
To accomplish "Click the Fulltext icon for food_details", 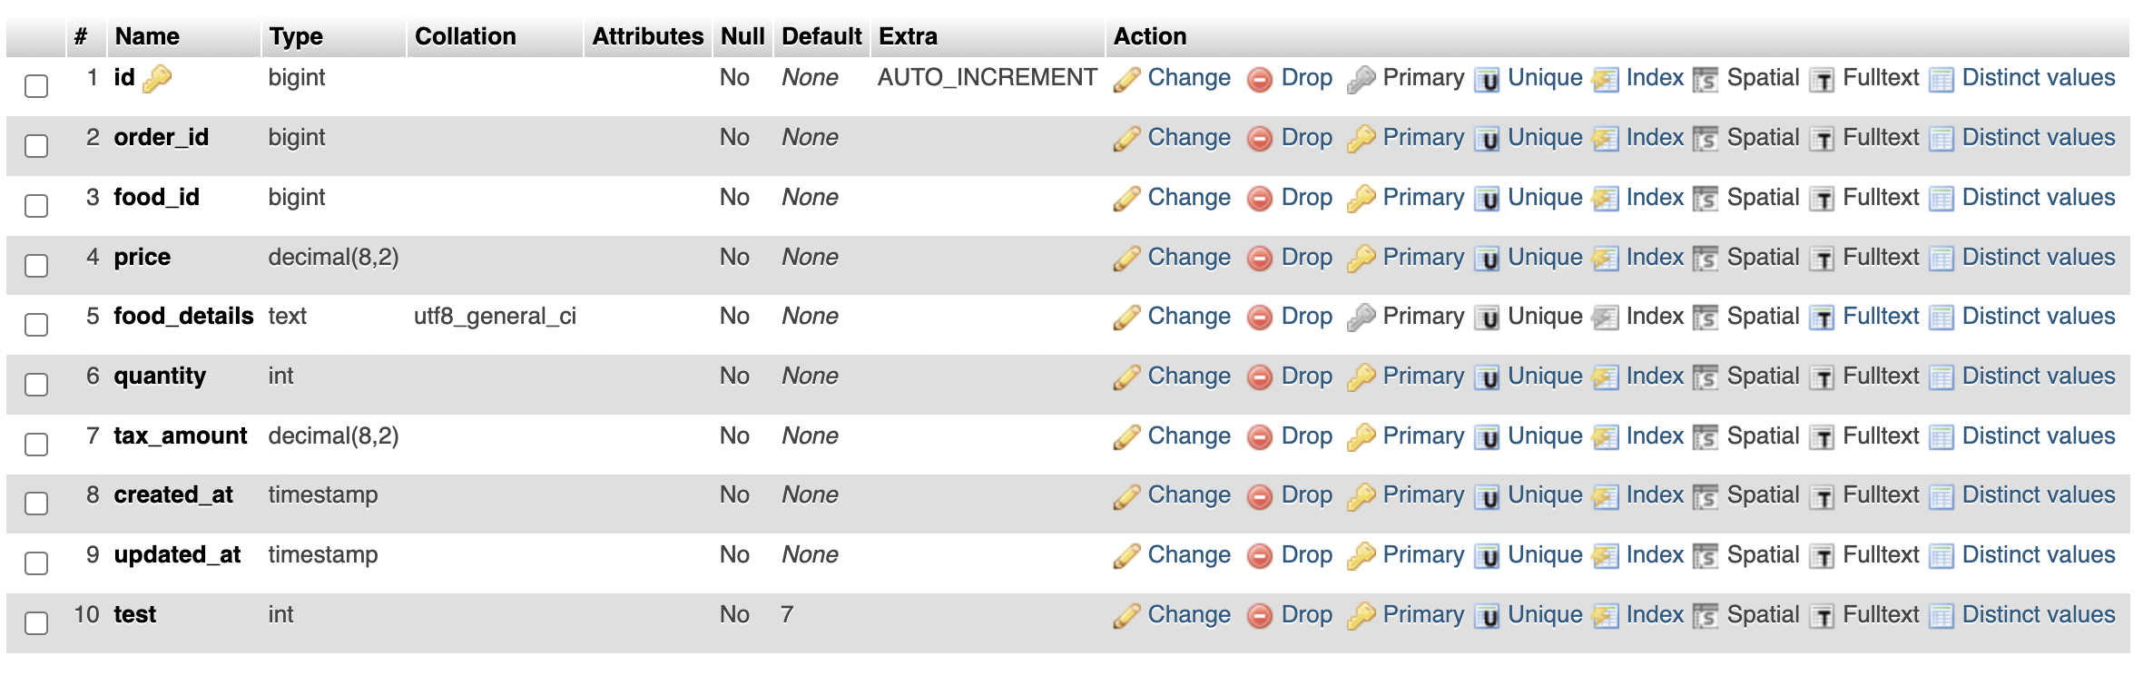I will click(1822, 318).
